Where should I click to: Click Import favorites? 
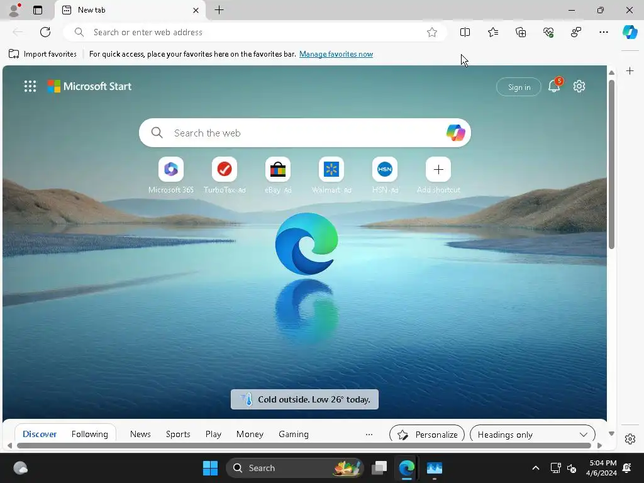click(43, 54)
